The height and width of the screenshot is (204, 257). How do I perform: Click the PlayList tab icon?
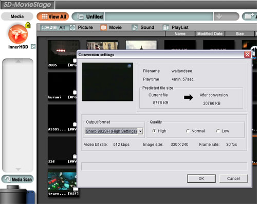click(166, 27)
